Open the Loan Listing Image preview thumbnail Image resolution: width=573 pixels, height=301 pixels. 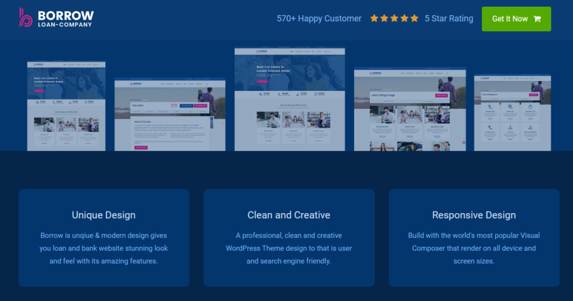tap(410, 109)
